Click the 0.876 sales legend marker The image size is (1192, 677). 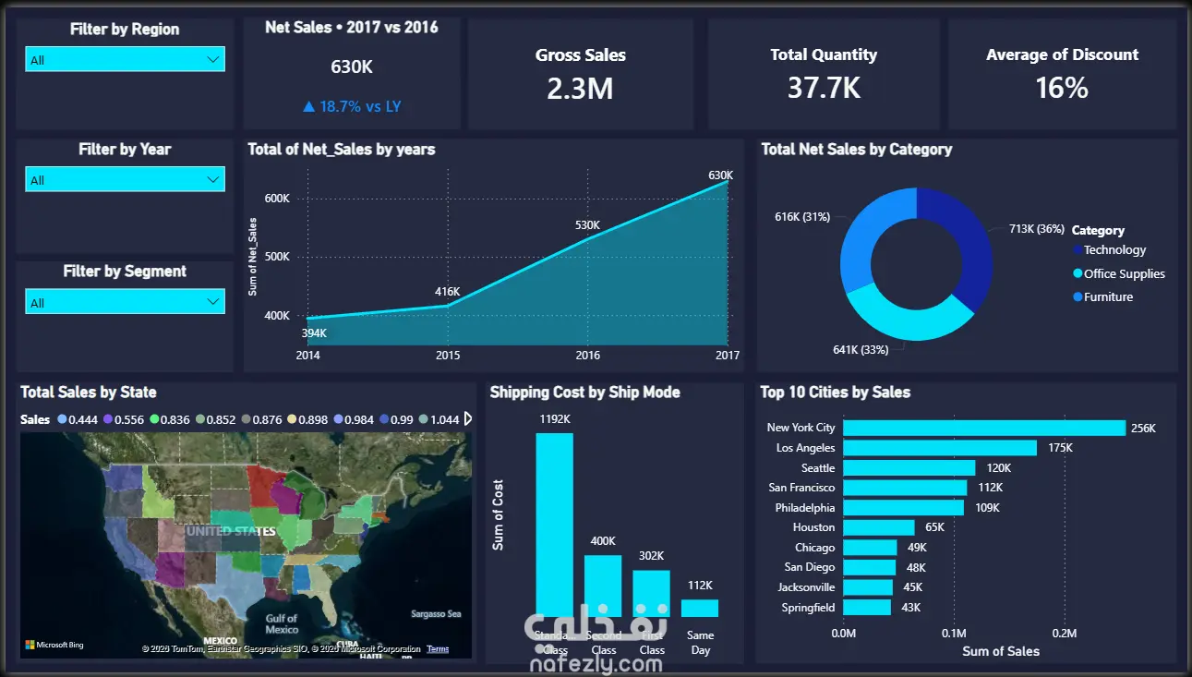[246, 419]
